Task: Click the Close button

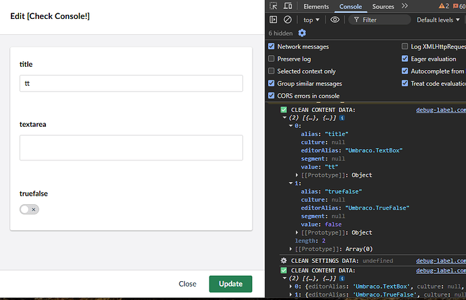Action: (187, 284)
